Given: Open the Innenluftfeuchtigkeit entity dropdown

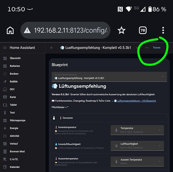Looking at the screenshot, I should (137, 146).
